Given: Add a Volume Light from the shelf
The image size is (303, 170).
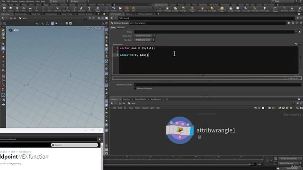Looking at the screenshot, I should tap(202, 9).
